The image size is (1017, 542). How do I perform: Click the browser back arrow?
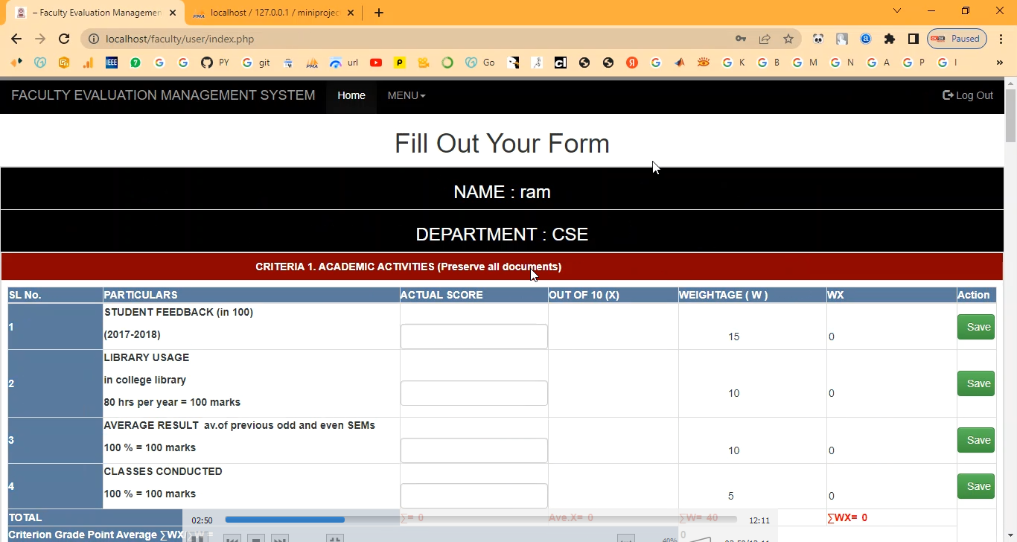[x=16, y=39]
